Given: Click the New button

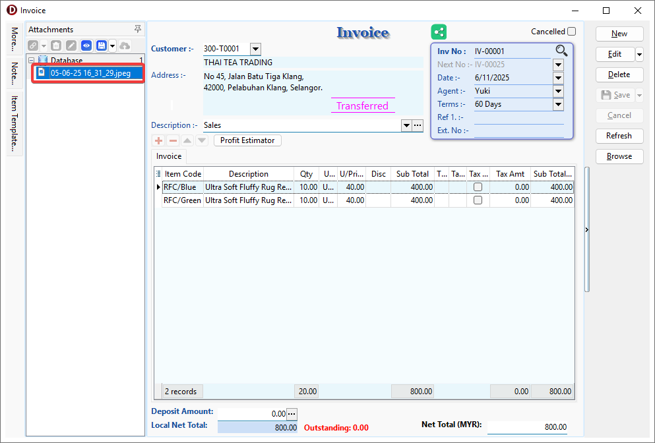Looking at the screenshot, I should pyautogui.click(x=619, y=34).
